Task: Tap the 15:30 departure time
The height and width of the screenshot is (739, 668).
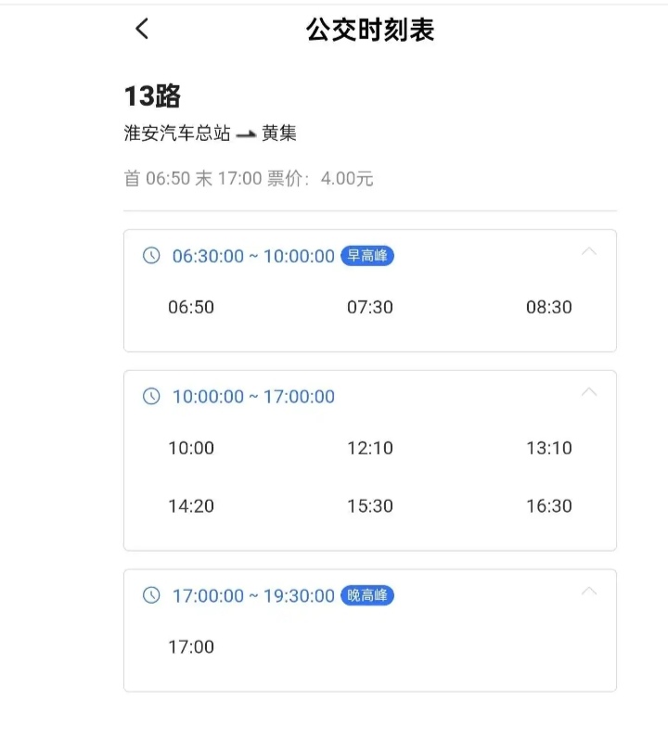Action: [x=370, y=506]
